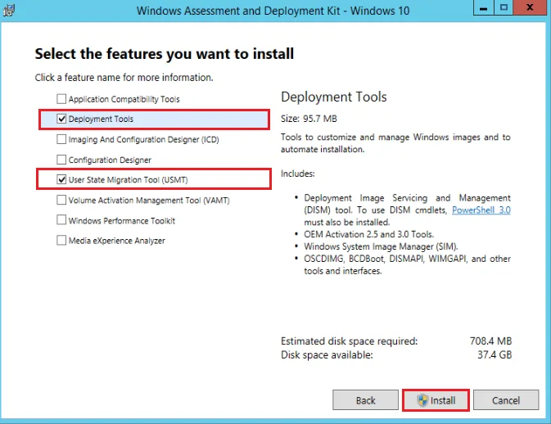Check the Media eXperience Analyzer checkbox
This screenshot has height=424, width=551.
[61, 241]
